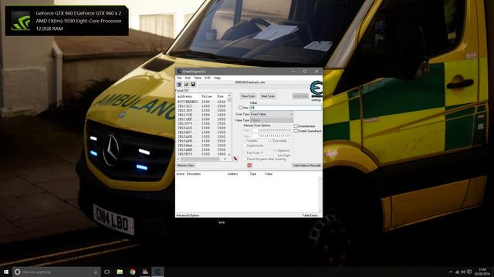494x277 pixels.
Task: Click the scan Value input field
Action: (x=286, y=108)
